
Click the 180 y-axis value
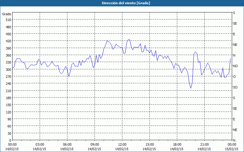(x=9, y=98)
